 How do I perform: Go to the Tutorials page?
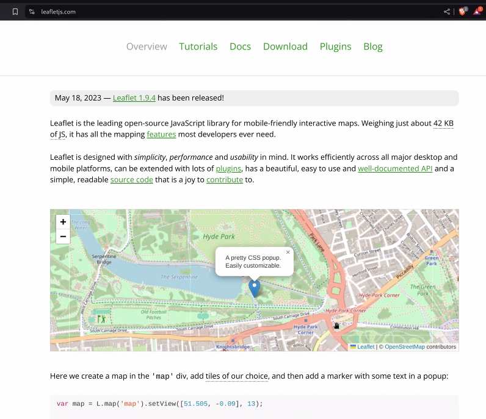point(198,46)
